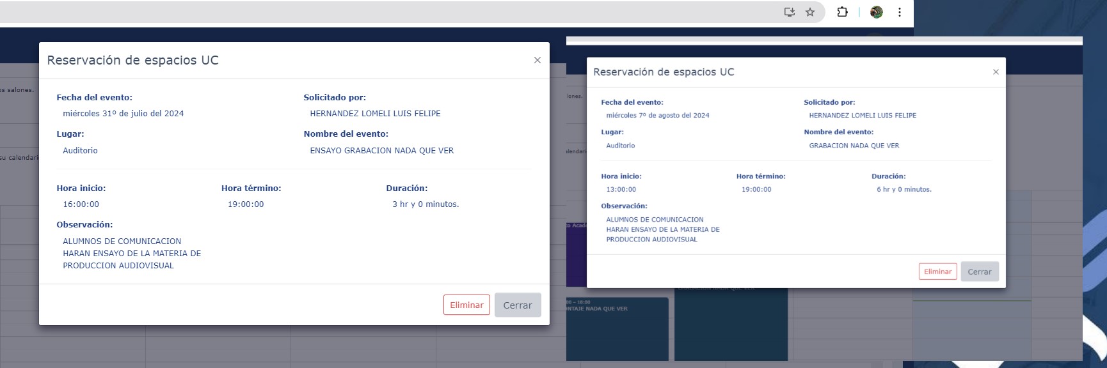Click Eliminar in the left dialog
Image resolution: width=1107 pixels, height=368 pixels.
[x=466, y=305]
